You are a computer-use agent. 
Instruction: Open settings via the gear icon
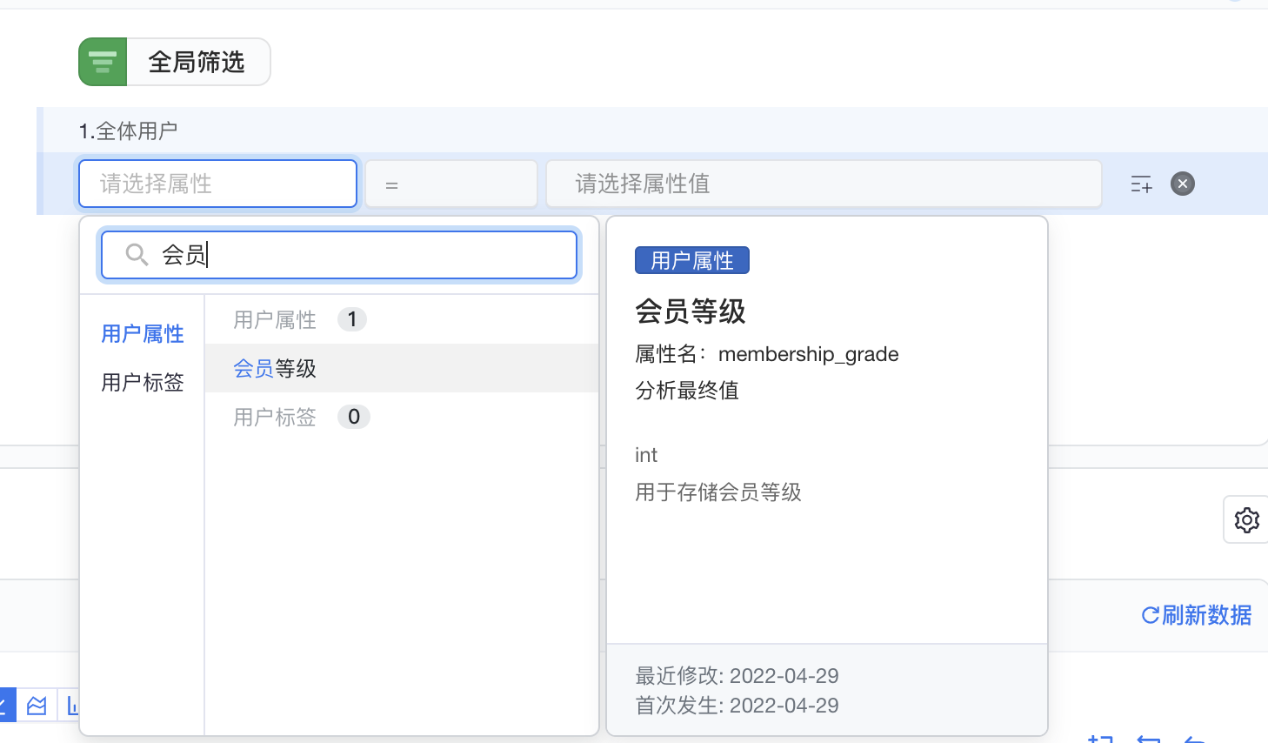coord(1246,519)
